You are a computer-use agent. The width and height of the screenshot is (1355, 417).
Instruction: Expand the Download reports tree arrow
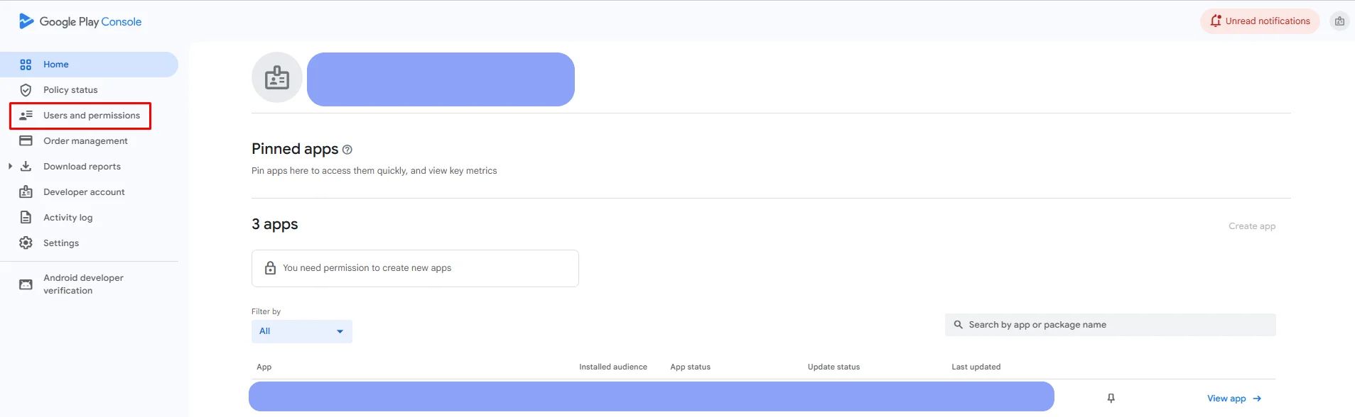(10, 167)
